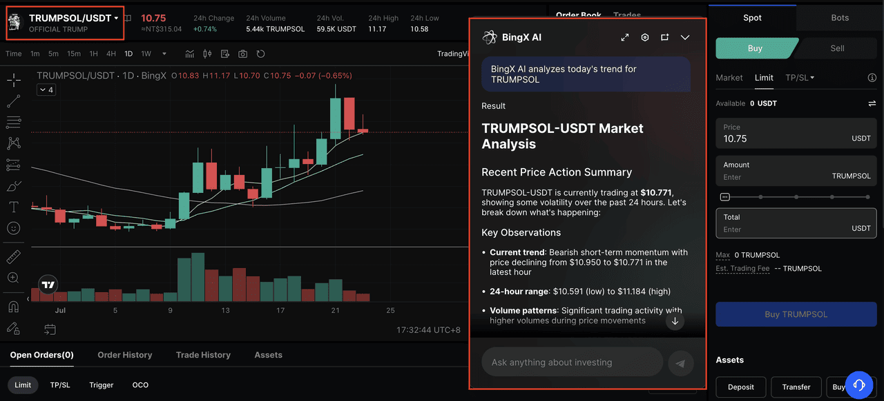Expand more timeframe options dropdown
The image size is (884, 401).
(x=164, y=54)
